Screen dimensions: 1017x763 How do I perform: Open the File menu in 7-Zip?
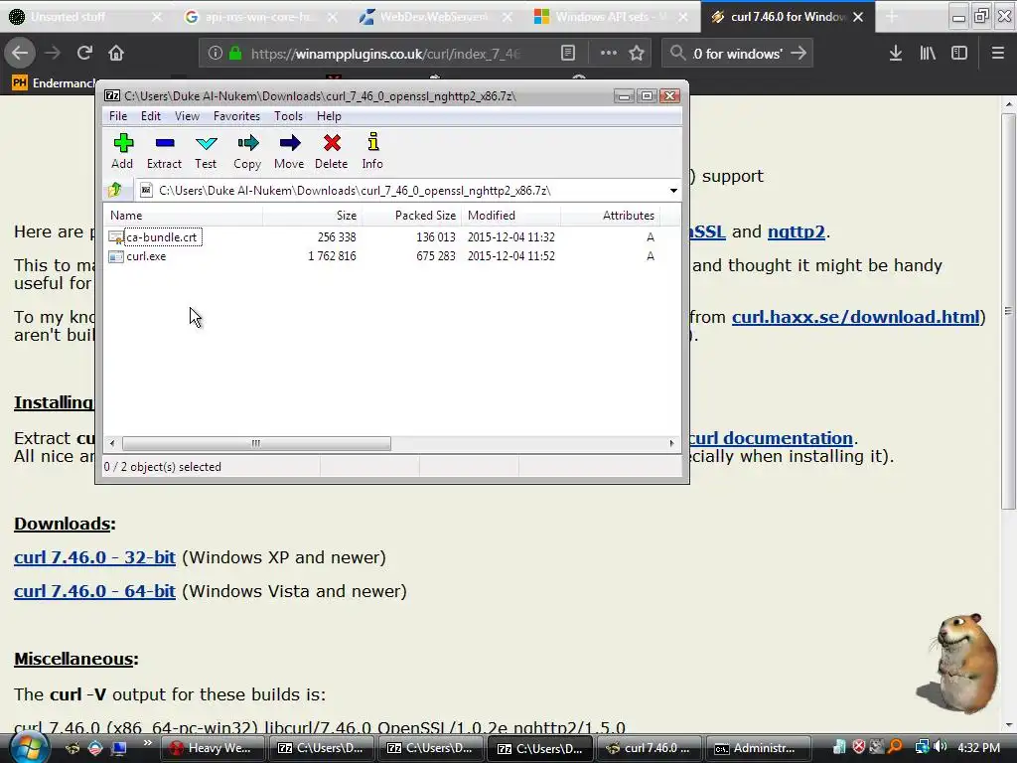[118, 116]
